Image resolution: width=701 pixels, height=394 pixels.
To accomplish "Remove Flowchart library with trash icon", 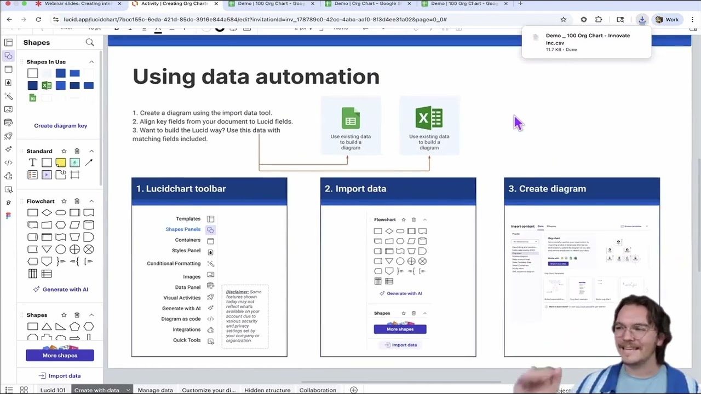I will click(77, 201).
